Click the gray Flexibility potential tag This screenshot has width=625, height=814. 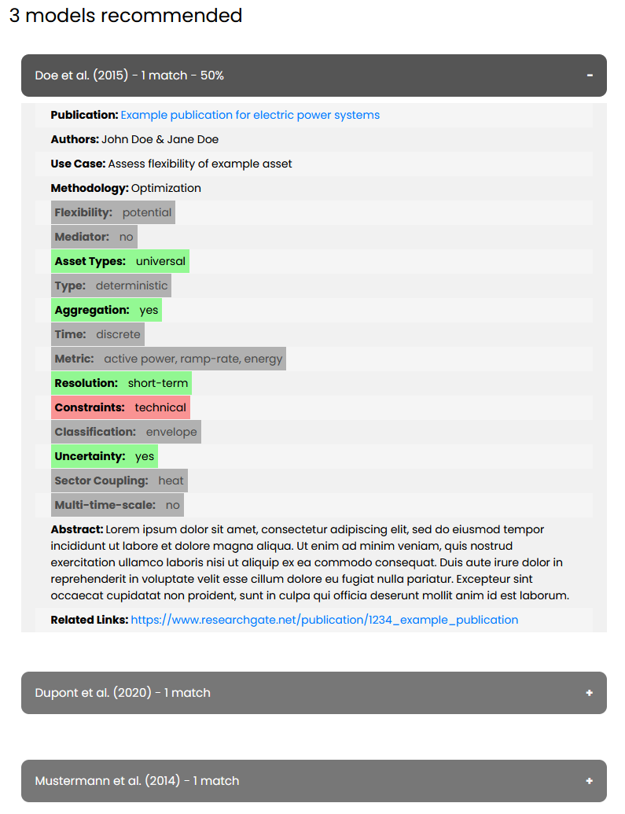[x=113, y=212]
